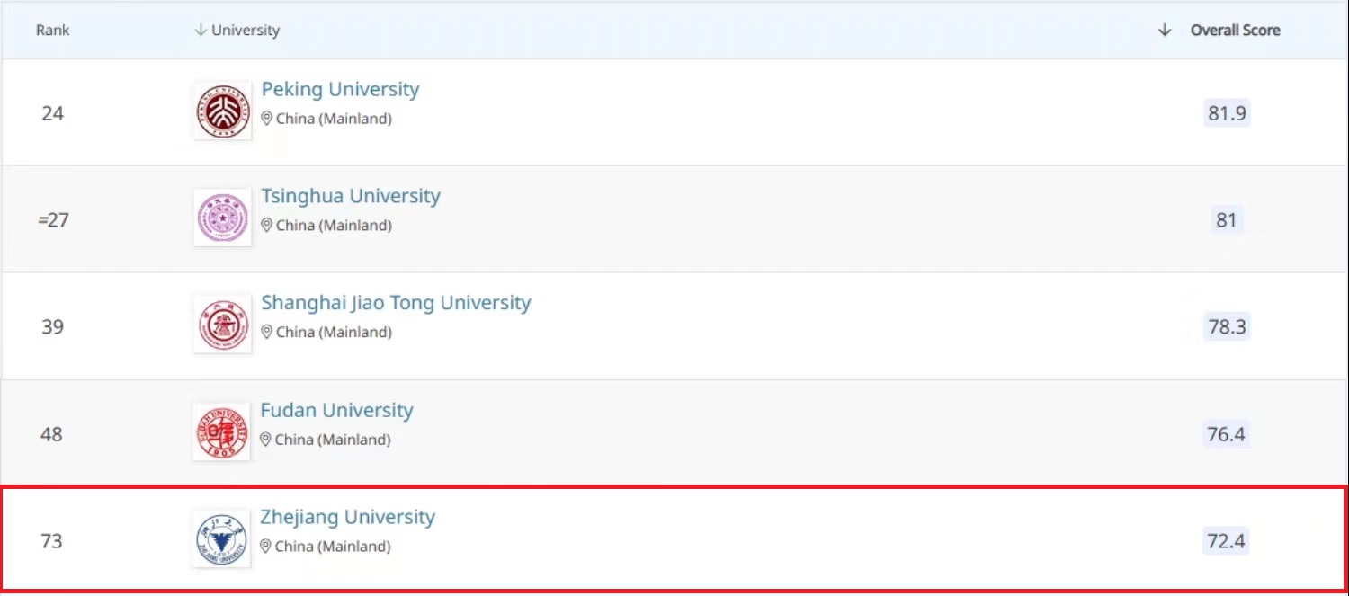
Task: Click Shanghai Jiao Tong University logo
Action: tap(222, 325)
